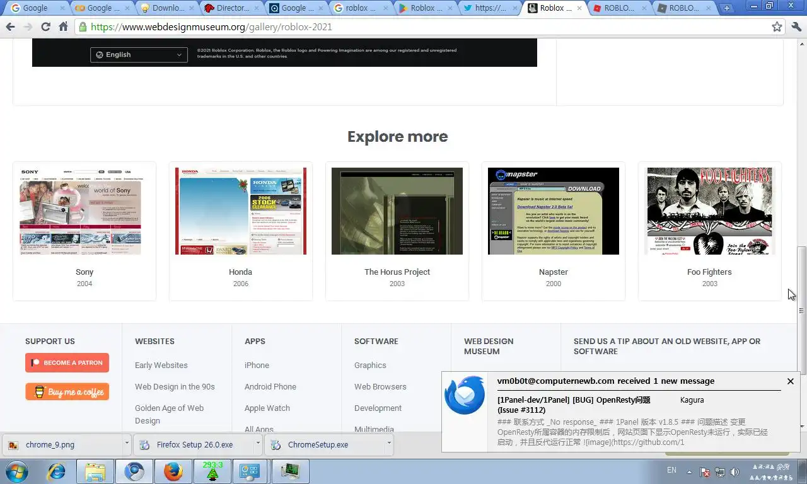The width and height of the screenshot is (807, 484).
Task: Go back with the browser back arrow
Action: (10, 27)
